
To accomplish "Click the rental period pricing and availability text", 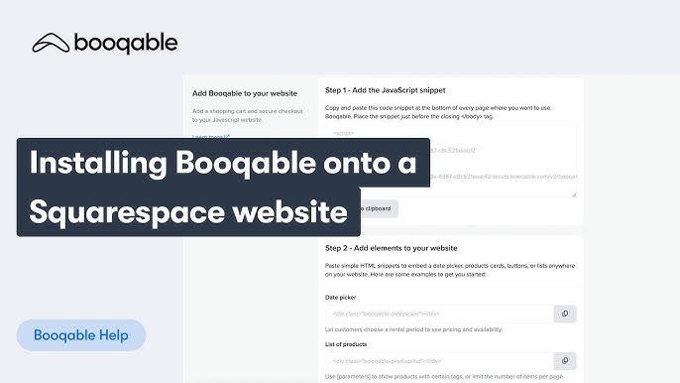I will click(x=413, y=329).
